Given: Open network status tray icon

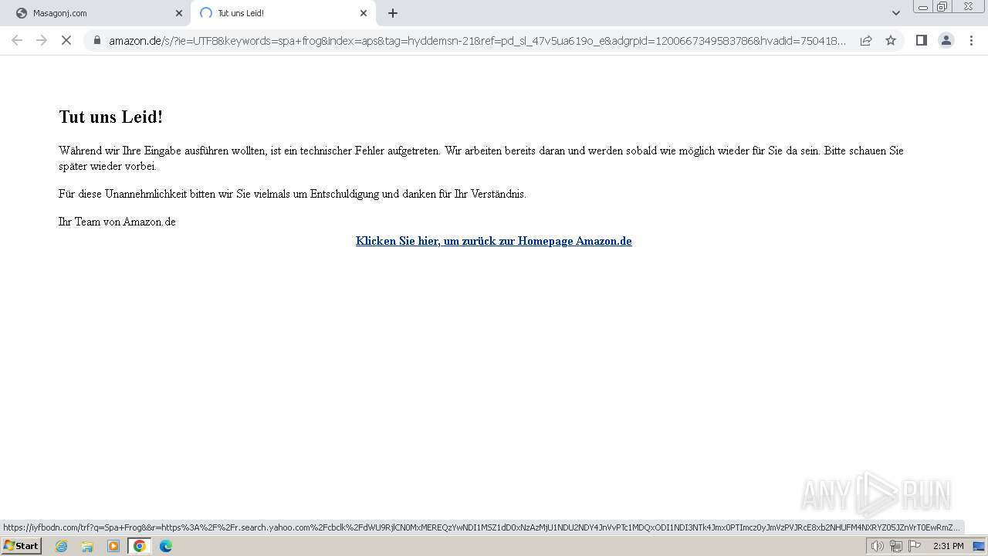Looking at the screenshot, I should (896, 546).
